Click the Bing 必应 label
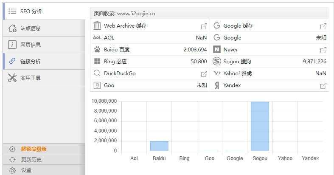 coord(115,62)
